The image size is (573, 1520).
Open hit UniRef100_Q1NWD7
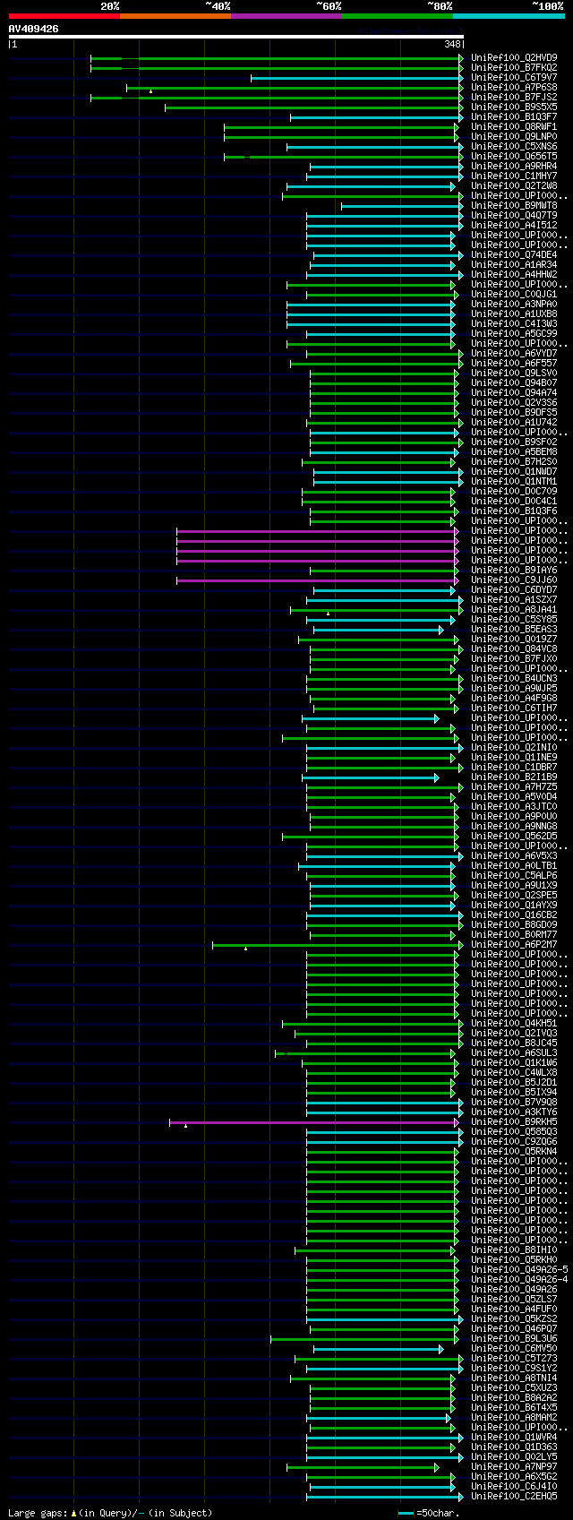tap(514, 472)
